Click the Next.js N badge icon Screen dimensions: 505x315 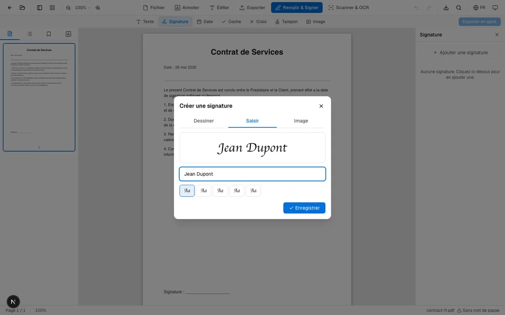13,302
